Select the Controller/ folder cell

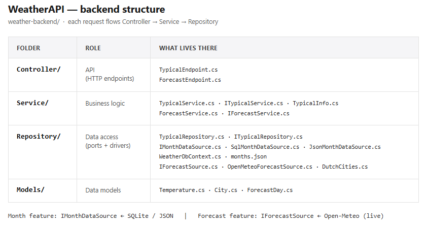(x=43, y=75)
